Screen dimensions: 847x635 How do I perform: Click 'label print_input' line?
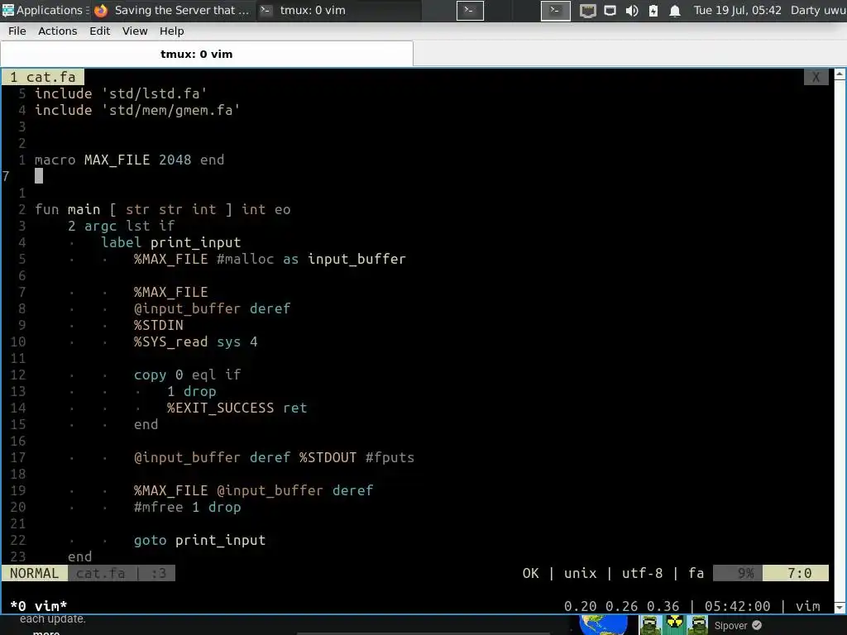[x=170, y=242]
